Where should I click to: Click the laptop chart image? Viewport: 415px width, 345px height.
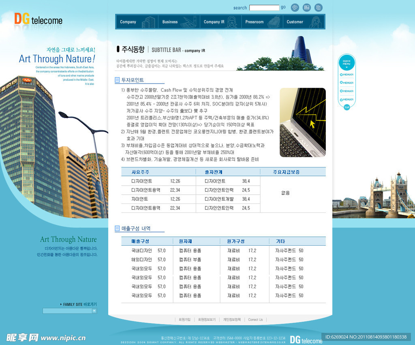coord(302,122)
